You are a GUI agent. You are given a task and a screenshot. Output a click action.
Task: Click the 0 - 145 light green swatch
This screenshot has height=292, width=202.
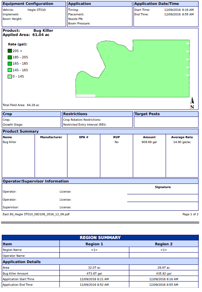[x=10, y=76]
